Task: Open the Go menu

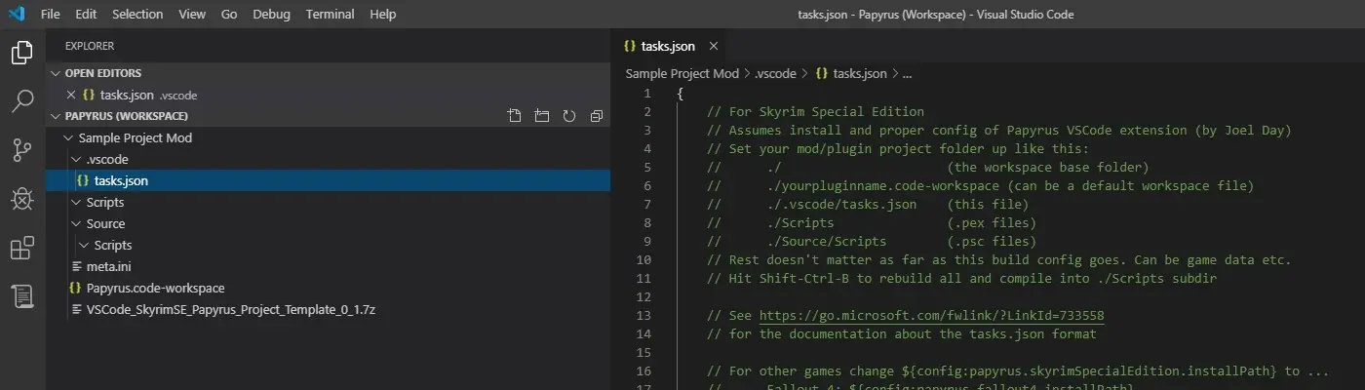Action: point(229,15)
